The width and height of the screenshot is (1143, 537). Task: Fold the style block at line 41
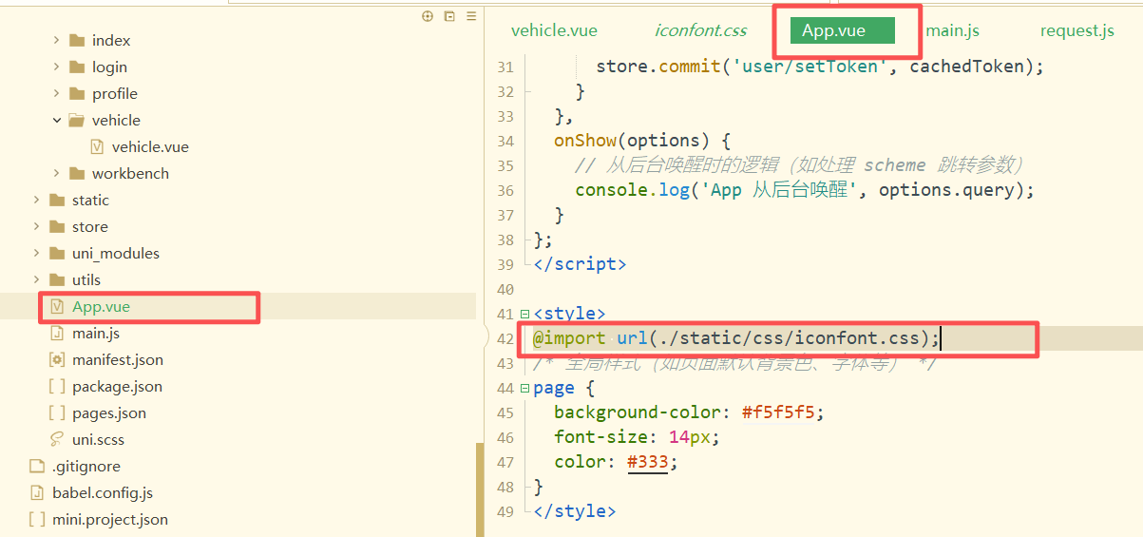525,314
